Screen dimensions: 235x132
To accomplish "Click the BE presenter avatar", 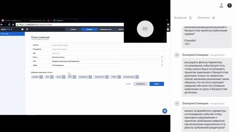I will (x=145, y=29).
